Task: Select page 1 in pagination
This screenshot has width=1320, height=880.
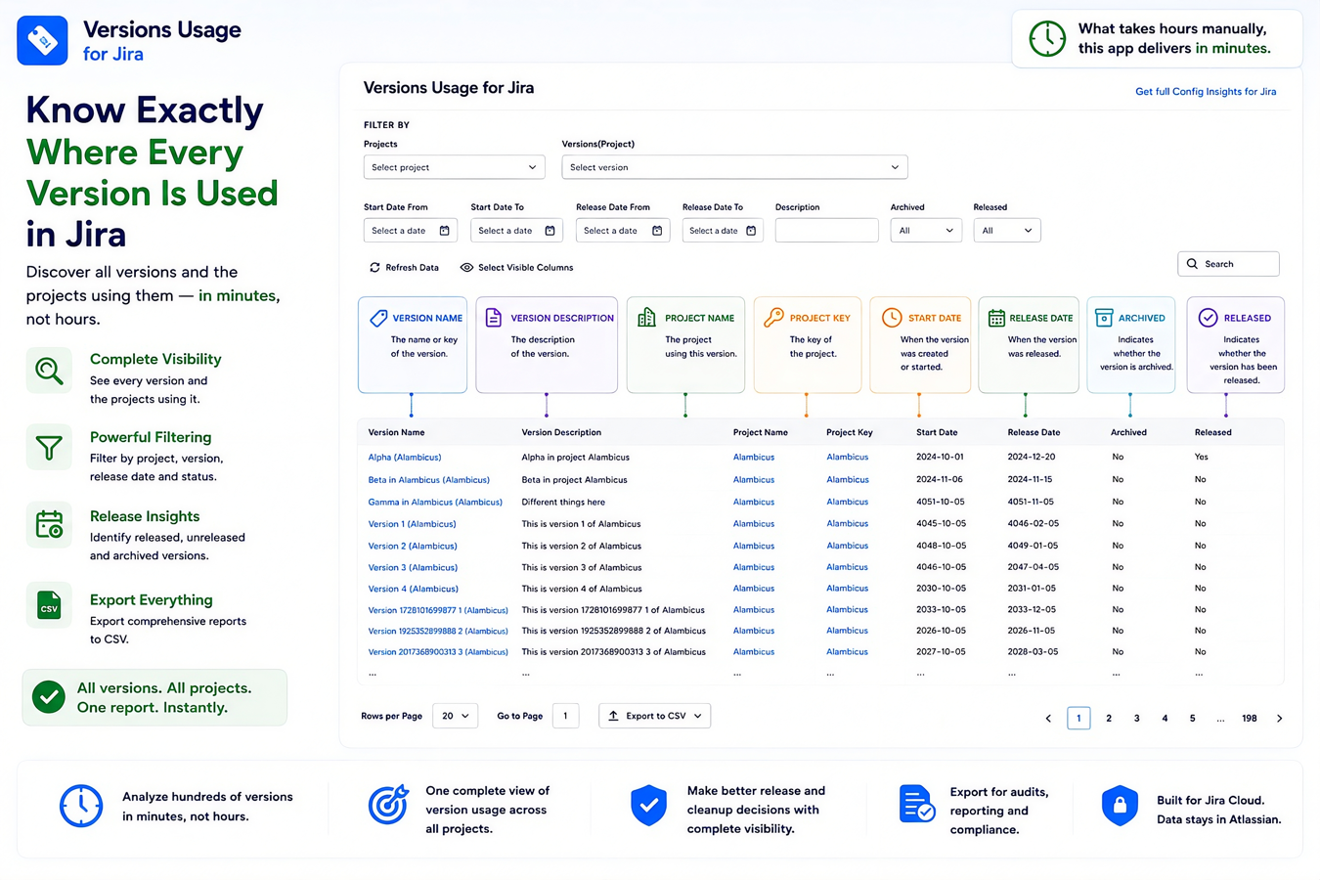Action: coord(1078,719)
